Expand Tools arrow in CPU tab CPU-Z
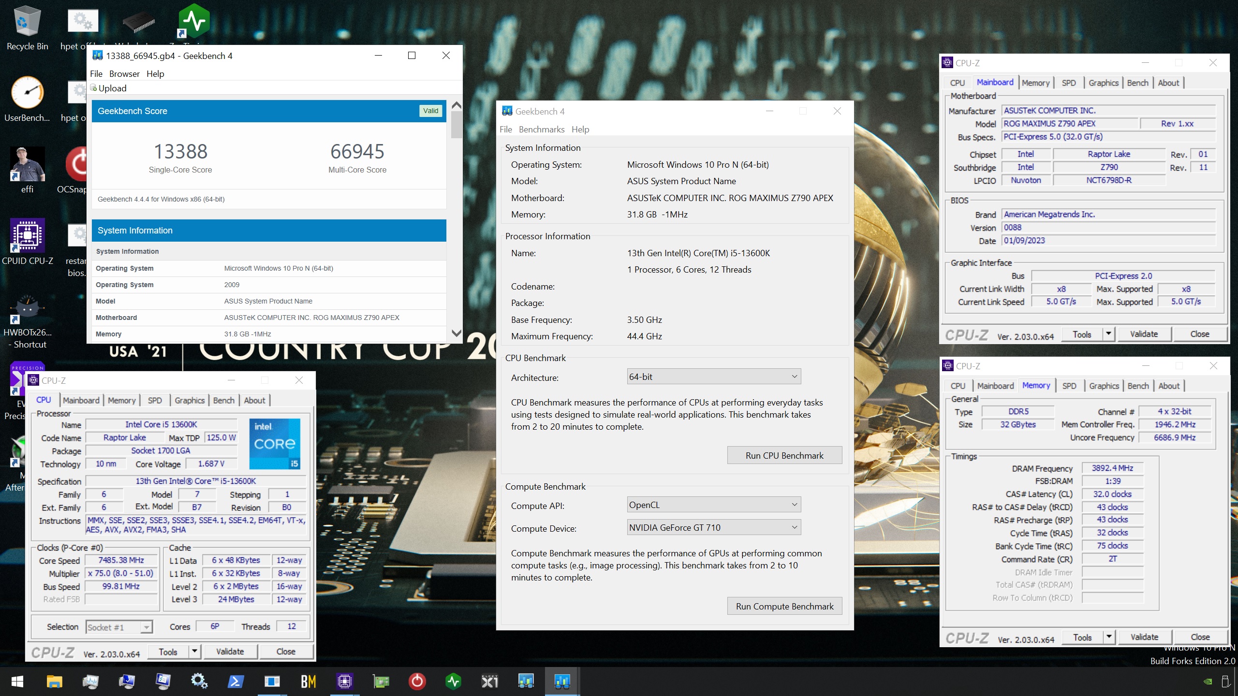 pyautogui.click(x=194, y=652)
